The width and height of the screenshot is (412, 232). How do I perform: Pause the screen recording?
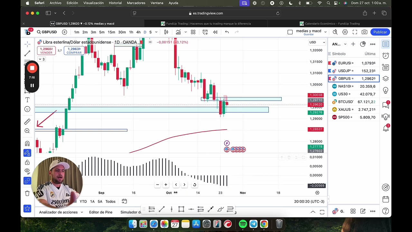(x=32, y=85)
